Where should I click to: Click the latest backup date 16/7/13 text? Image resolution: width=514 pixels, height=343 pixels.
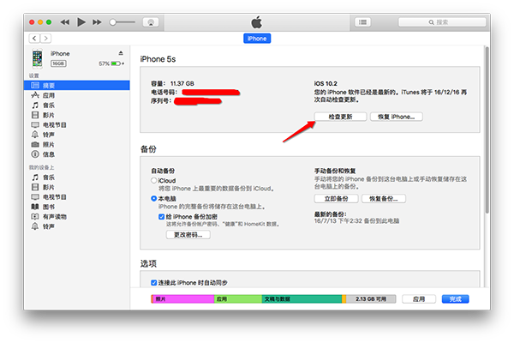click(356, 221)
